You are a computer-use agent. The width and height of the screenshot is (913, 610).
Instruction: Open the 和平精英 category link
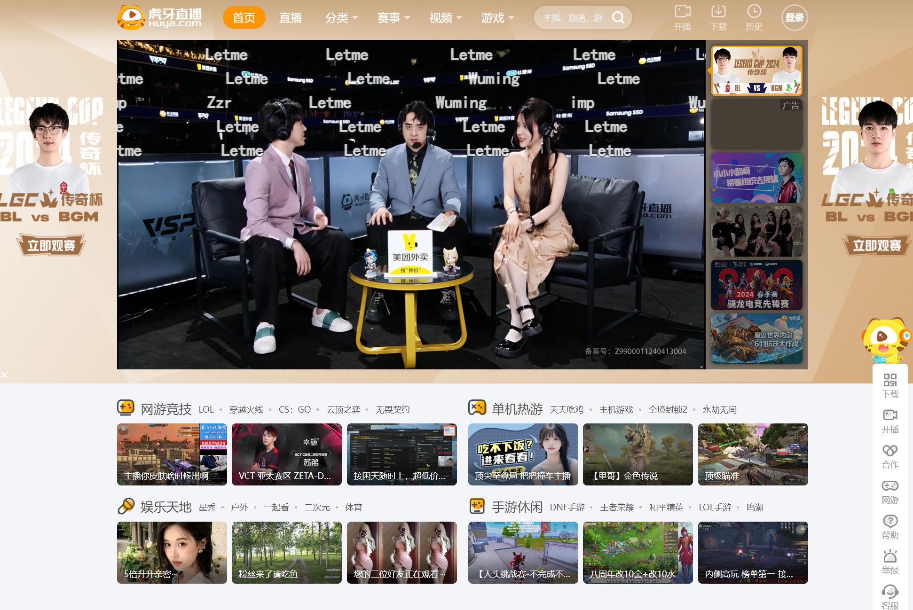(x=666, y=508)
